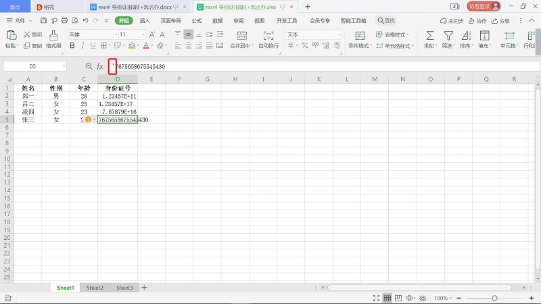
Task: Open the 插入 (Insert) ribbon tab
Action: tap(145, 21)
